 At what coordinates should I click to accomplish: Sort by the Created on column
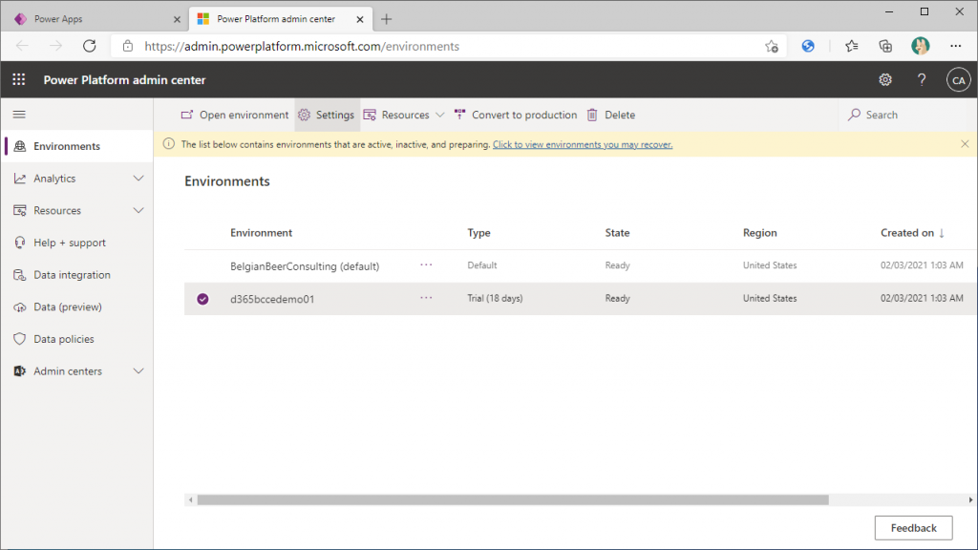click(912, 233)
